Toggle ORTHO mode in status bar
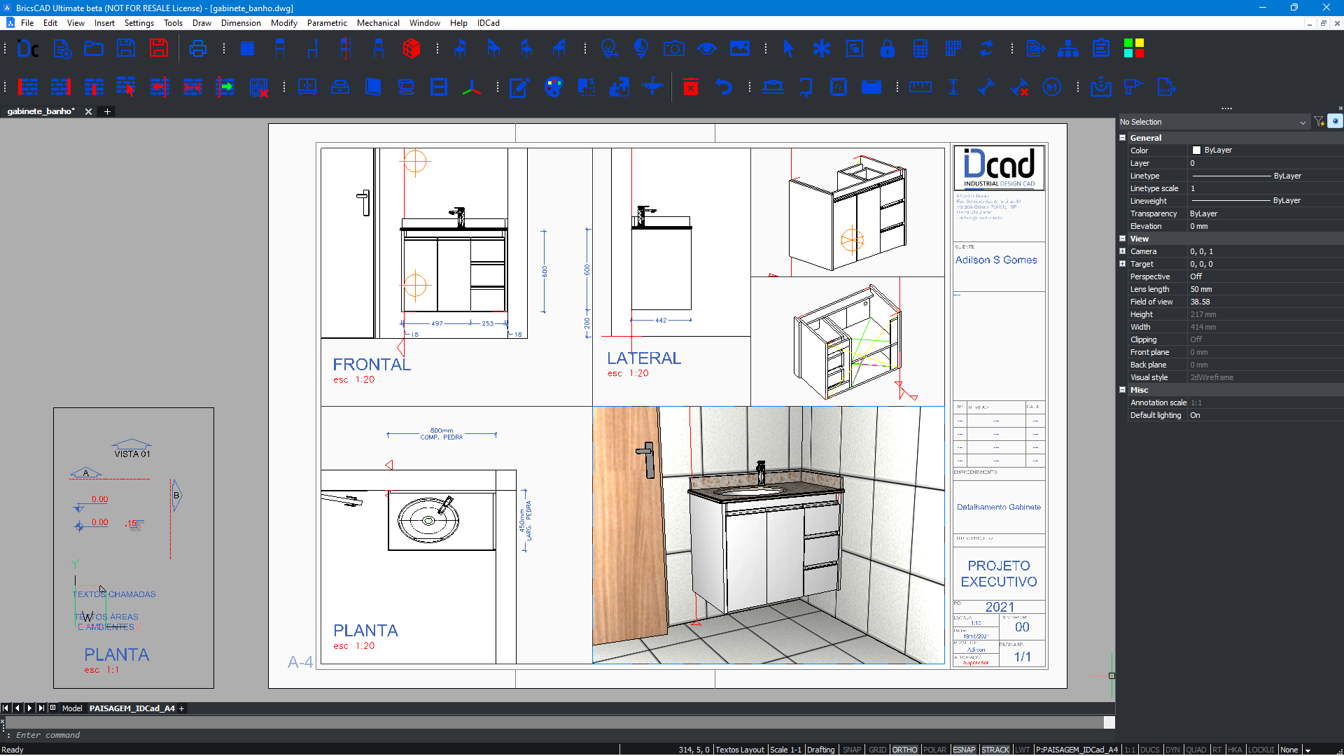1344x756 pixels. 904,750
